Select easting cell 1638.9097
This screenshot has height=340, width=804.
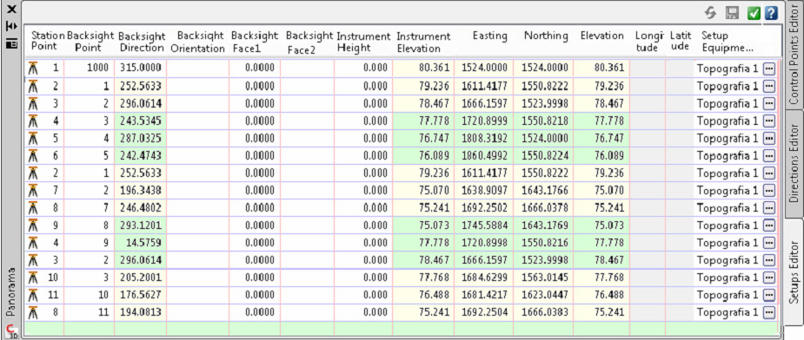(x=484, y=191)
